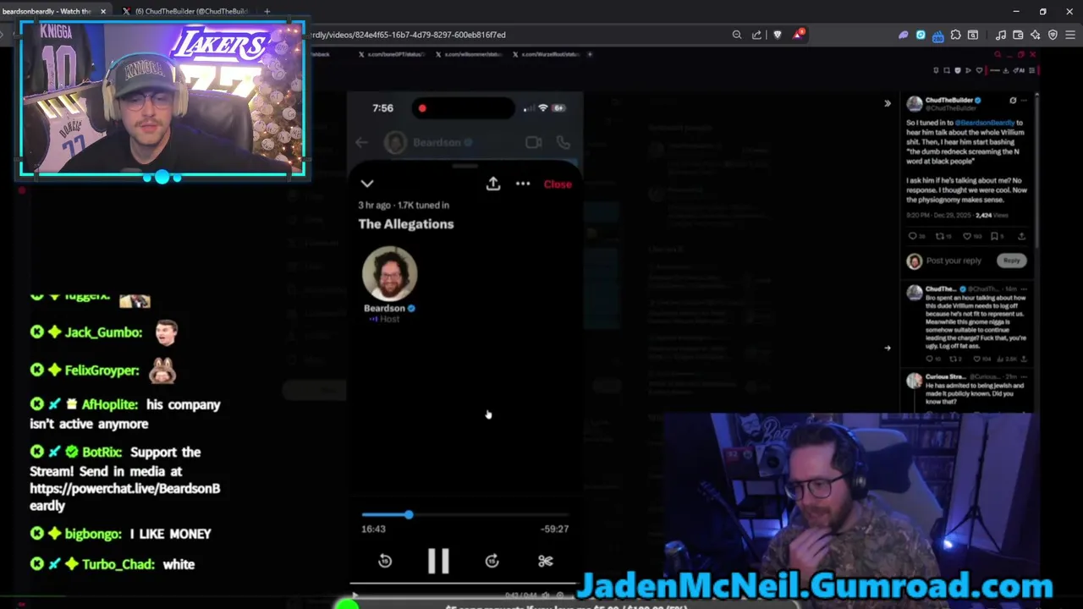Open the browser extensions puzzle icon
The width and height of the screenshot is (1083, 609).
click(x=956, y=35)
